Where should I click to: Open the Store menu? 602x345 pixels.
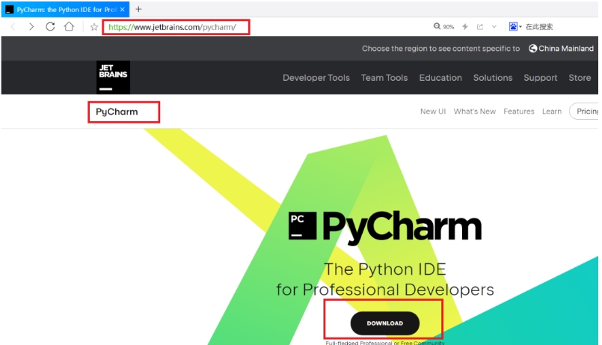pos(580,78)
